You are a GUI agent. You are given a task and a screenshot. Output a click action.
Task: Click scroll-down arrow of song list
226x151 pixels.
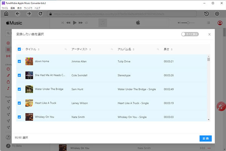click(209, 120)
